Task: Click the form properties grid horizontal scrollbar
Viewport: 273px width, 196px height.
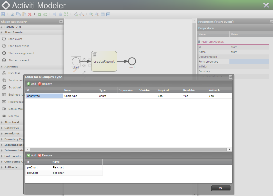Action: pyautogui.click(x=128, y=149)
